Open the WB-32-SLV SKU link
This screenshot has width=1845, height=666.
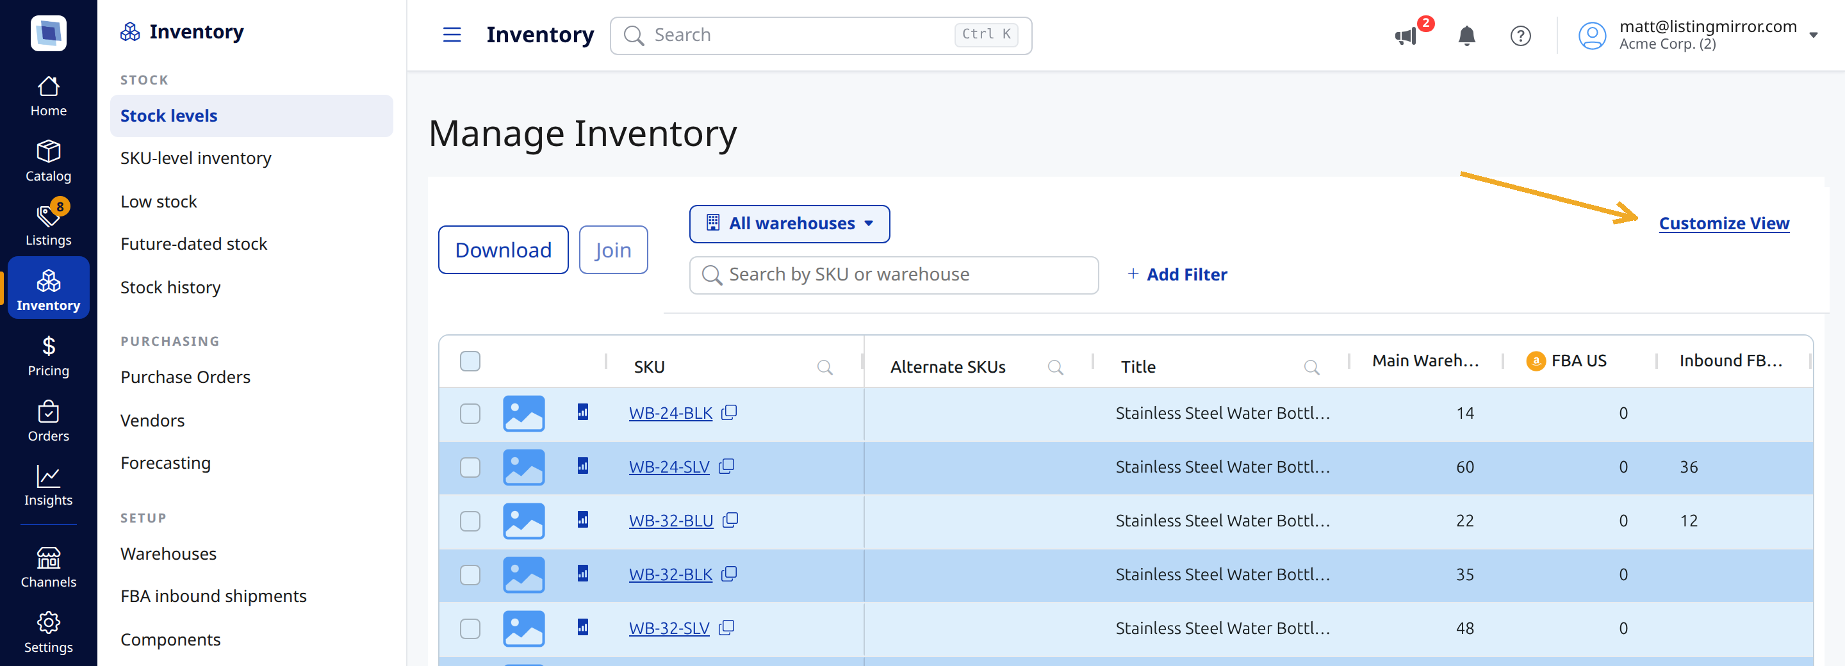[x=669, y=628]
